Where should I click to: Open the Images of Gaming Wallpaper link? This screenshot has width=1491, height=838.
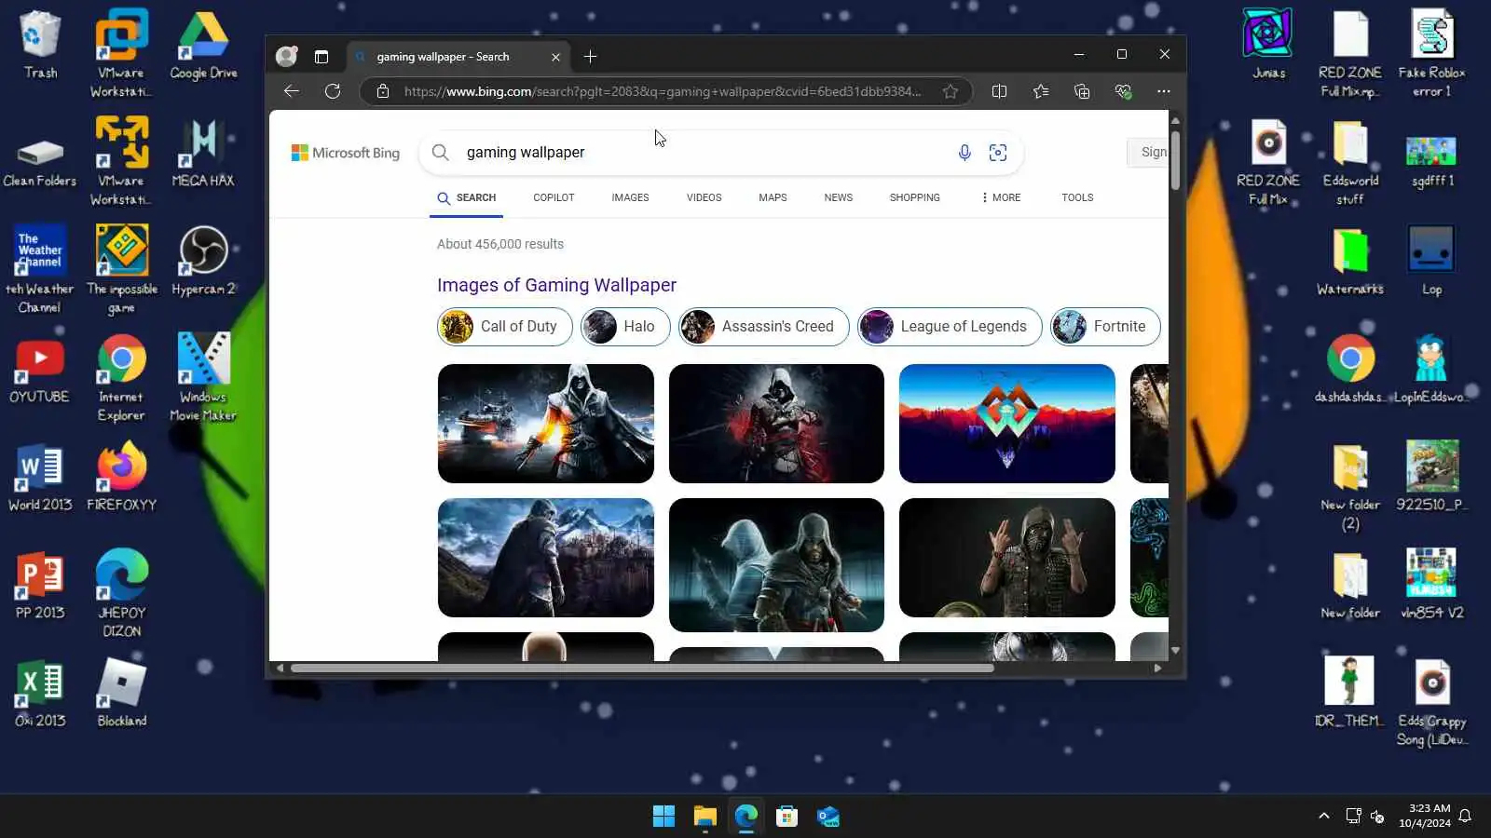(556, 285)
